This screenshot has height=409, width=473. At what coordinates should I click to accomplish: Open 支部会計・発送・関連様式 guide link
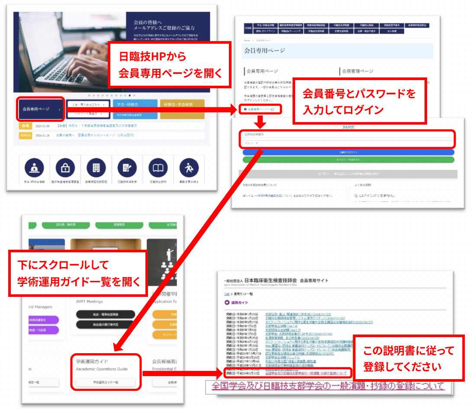(298, 314)
